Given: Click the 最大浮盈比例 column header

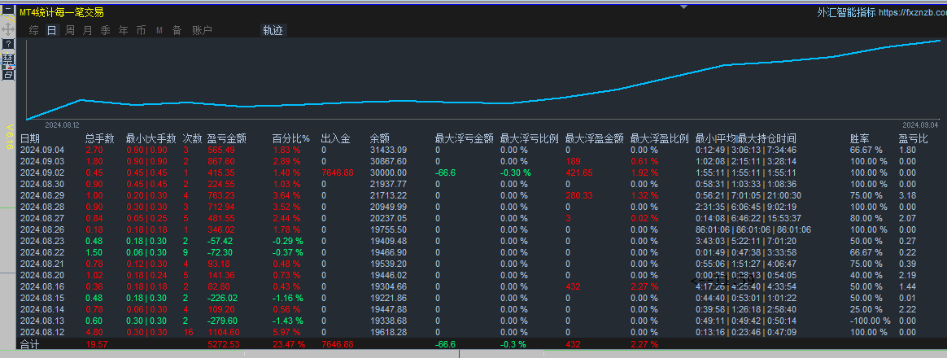Looking at the screenshot, I should coord(660,139).
